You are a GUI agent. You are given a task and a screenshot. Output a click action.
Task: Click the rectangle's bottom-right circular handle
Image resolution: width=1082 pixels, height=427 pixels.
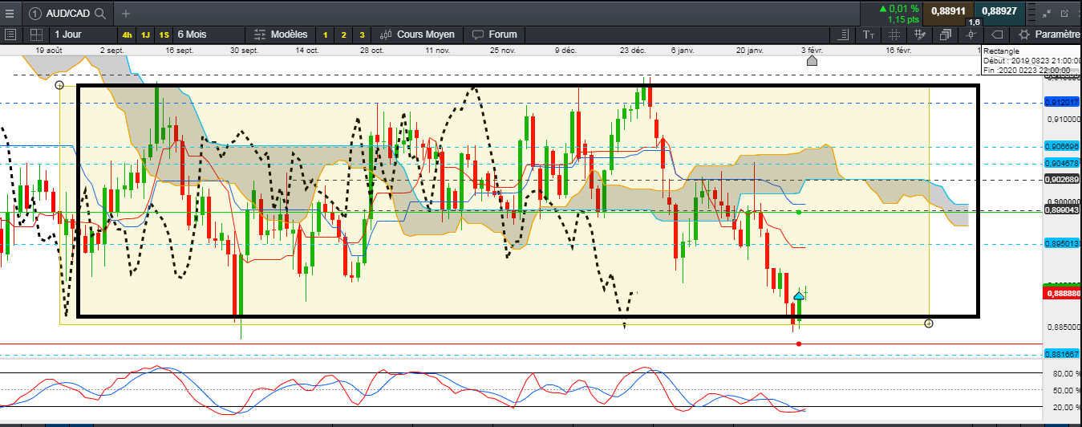929,323
